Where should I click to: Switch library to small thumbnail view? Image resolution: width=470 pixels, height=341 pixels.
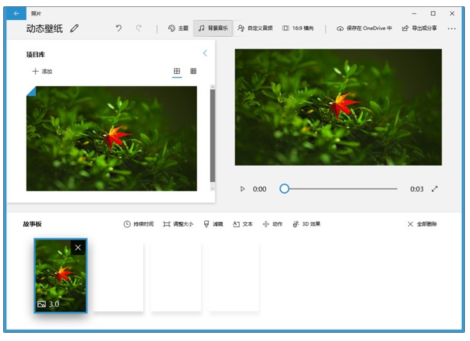tap(193, 71)
